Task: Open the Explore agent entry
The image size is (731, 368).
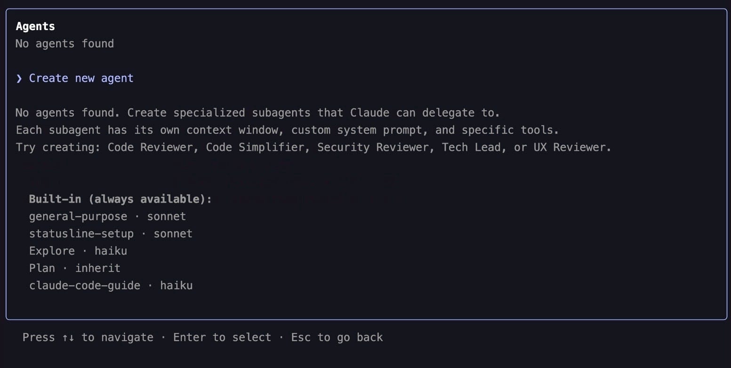Action: pos(51,251)
